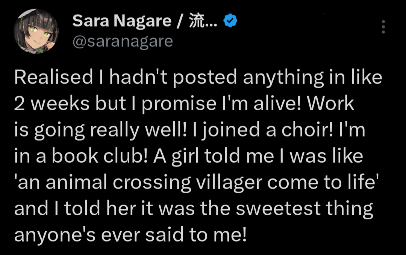Click the word 'Realised' starting the post
The width and height of the screenshot is (406, 255).
(x=53, y=77)
